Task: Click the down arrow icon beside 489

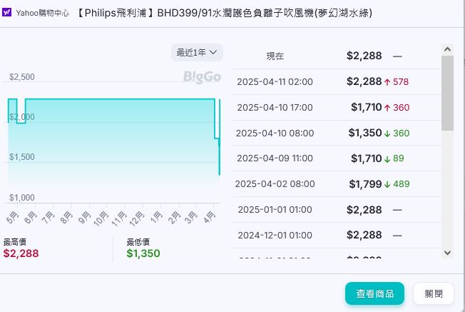Action: pyautogui.click(x=387, y=184)
